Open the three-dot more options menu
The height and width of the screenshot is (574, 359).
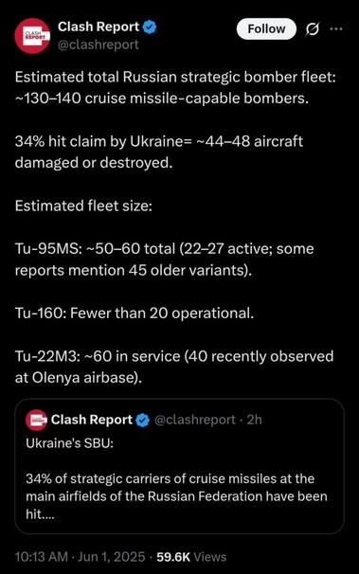[x=336, y=29]
